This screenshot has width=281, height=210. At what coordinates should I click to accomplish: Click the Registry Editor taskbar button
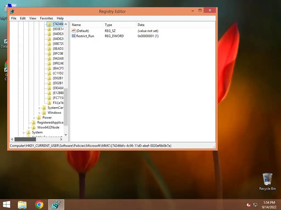(56, 205)
